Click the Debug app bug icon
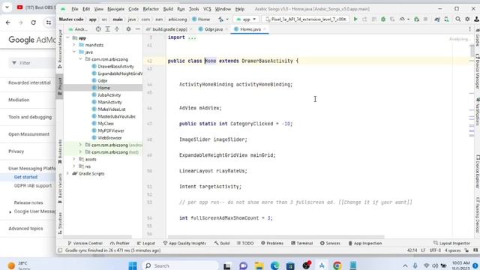Screen dimensions: 480x270 coord(383,19)
